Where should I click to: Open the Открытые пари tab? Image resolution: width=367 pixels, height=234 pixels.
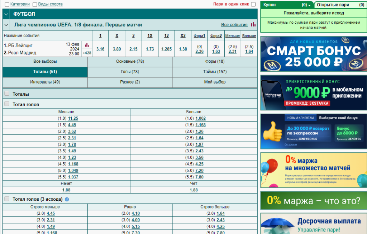(340, 5)
